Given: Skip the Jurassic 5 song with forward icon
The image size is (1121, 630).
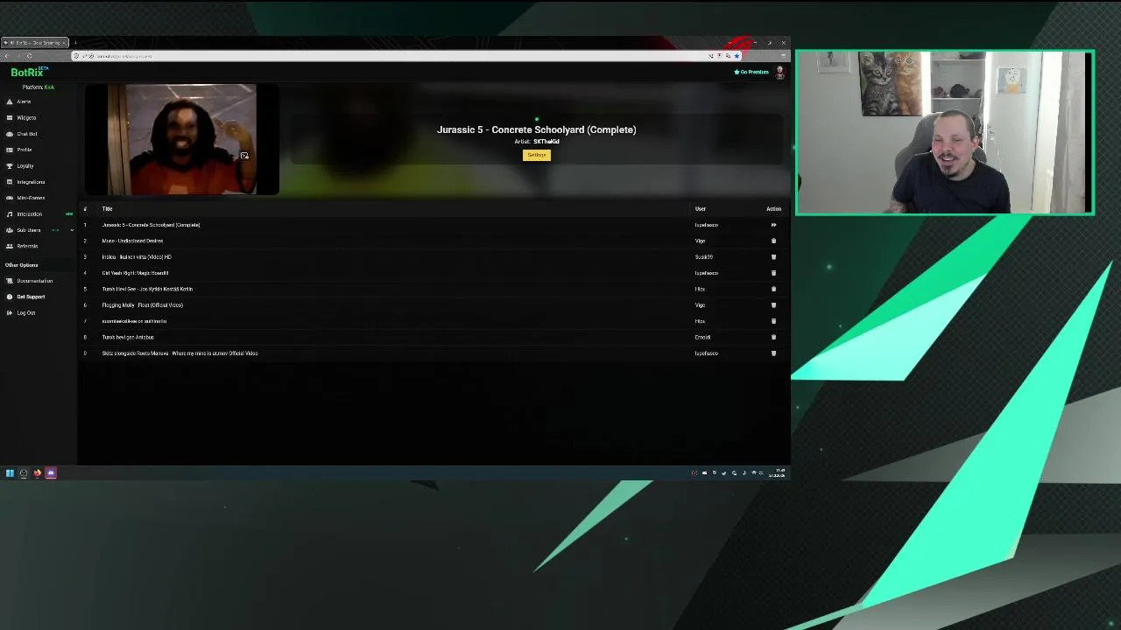Looking at the screenshot, I should (773, 225).
